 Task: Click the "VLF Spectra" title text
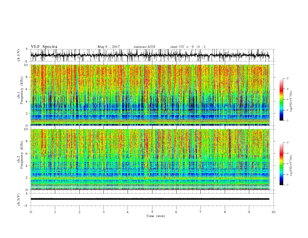tap(44, 47)
